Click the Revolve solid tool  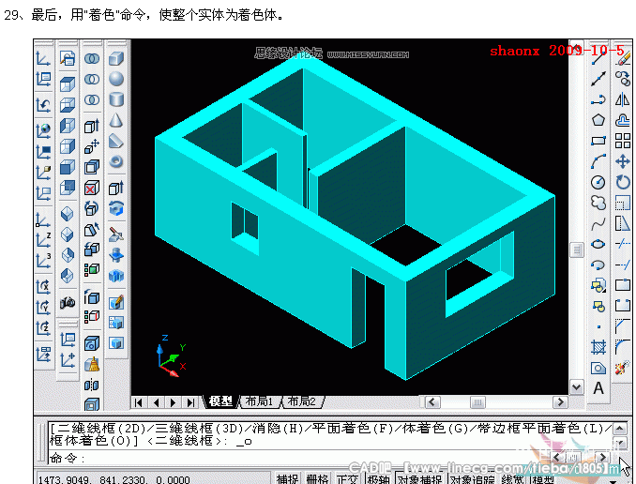[116, 209]
